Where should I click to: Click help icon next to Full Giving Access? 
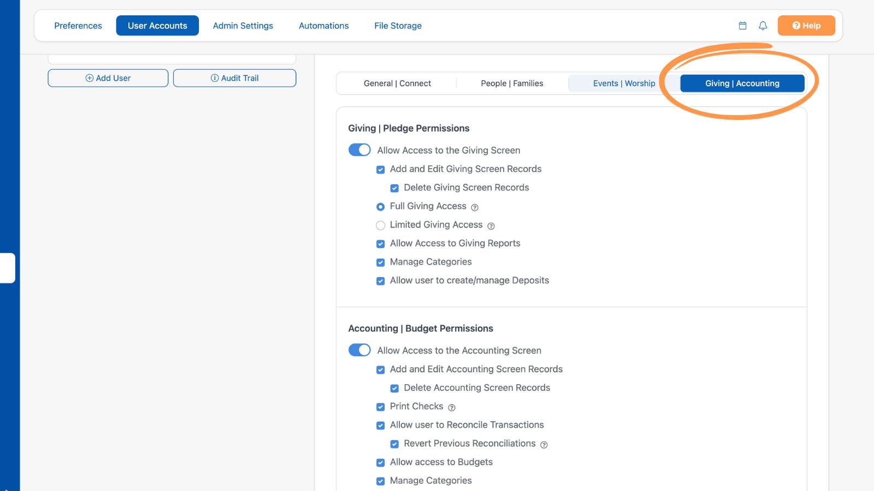click(475, 207)
